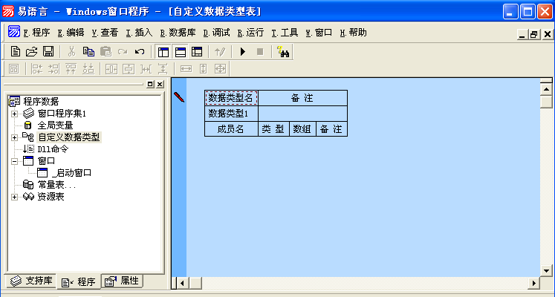Click the Undo arrow icon
The height and width of the screenshot is (297, 555).
tap(139, 51)
